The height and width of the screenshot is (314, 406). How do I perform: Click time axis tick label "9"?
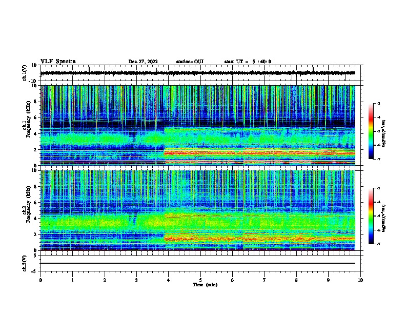coord(328,280)
